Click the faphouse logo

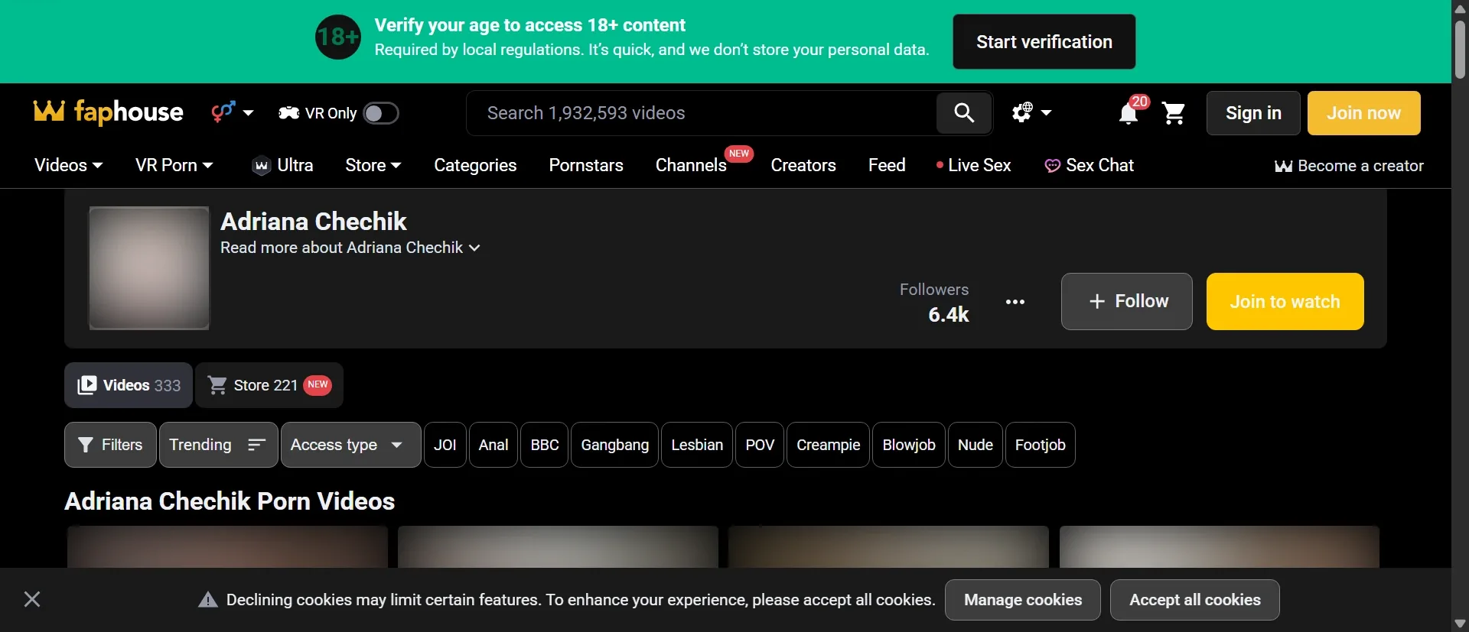tap(109, 112)
